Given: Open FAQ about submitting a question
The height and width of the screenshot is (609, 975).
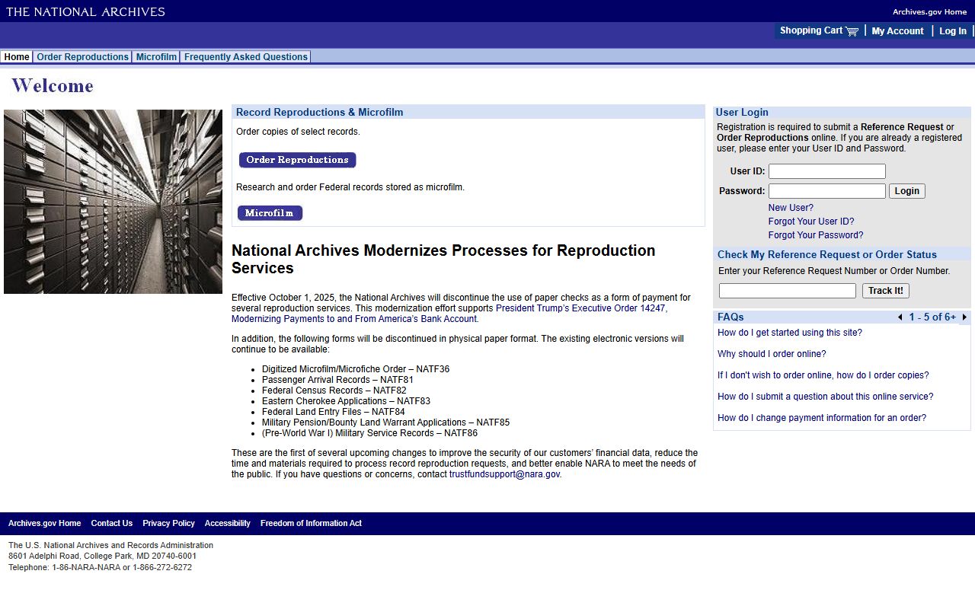Looking at the screenshot, I should 825,397.
